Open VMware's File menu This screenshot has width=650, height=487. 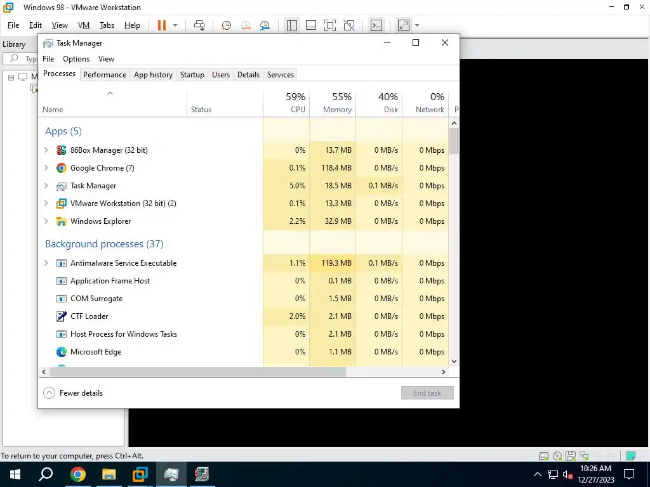tap(13, 25)
